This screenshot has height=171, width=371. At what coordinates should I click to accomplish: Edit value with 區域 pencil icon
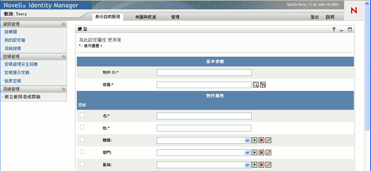point(268,165)
